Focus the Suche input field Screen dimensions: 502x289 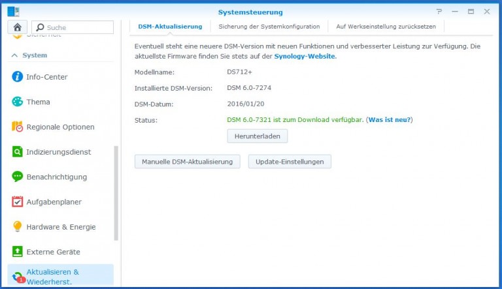click(73, 27)
